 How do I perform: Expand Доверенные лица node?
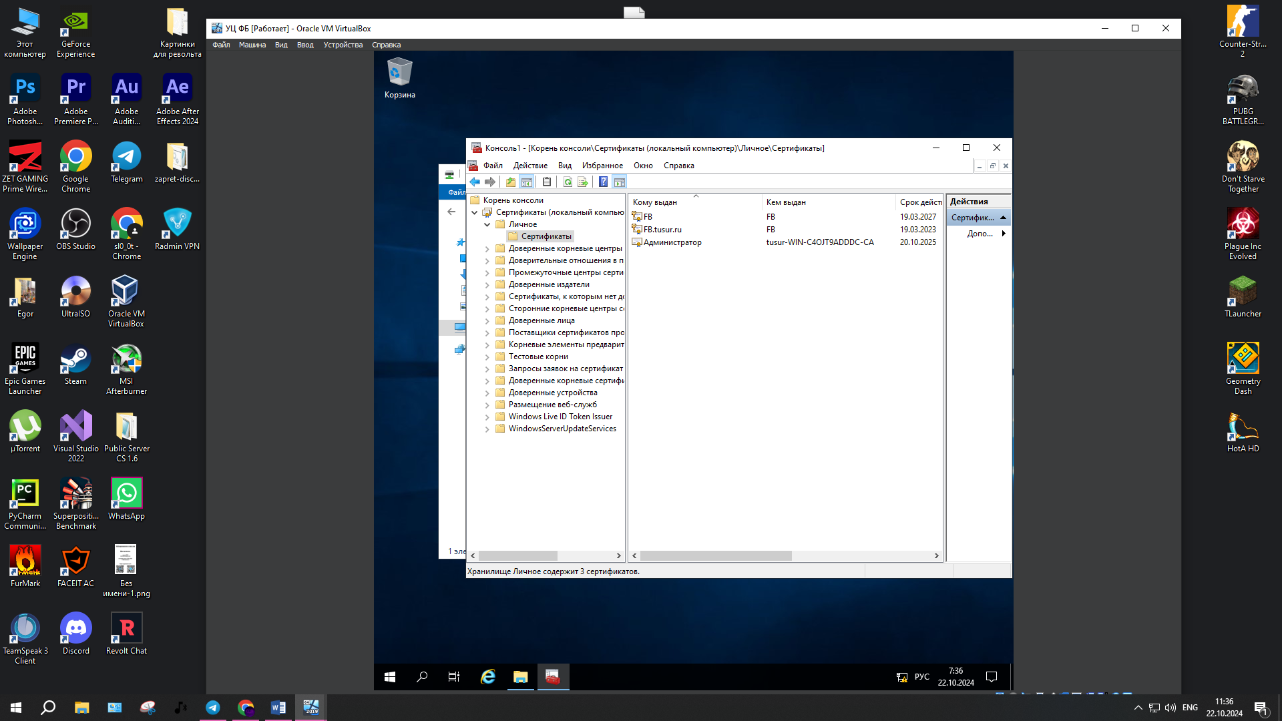point(487,320)
